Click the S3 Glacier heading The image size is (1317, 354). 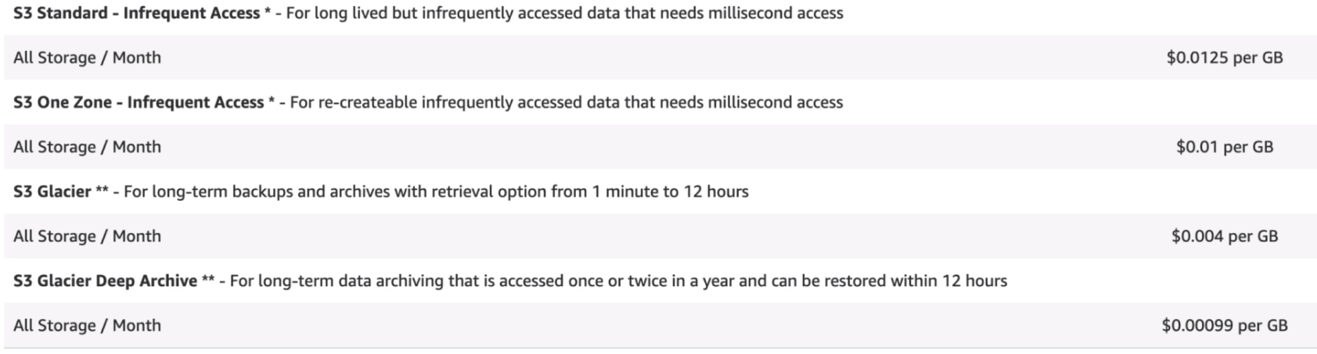(52, 191)
